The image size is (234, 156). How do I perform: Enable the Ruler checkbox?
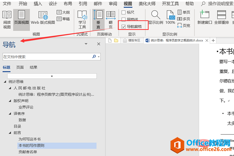point(124,12)
